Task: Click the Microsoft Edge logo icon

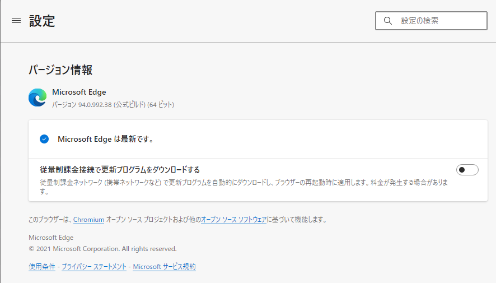Action: 38,98
